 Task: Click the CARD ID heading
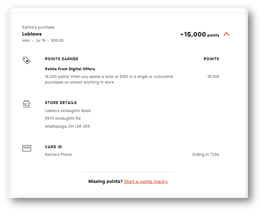[x=53, y=147]
